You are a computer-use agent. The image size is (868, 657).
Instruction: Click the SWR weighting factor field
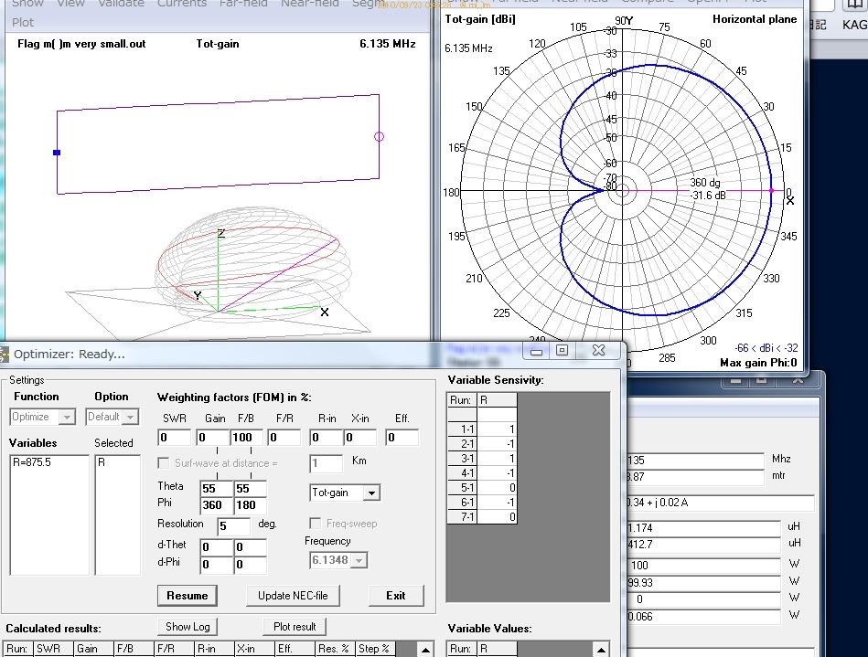(174, 438)
